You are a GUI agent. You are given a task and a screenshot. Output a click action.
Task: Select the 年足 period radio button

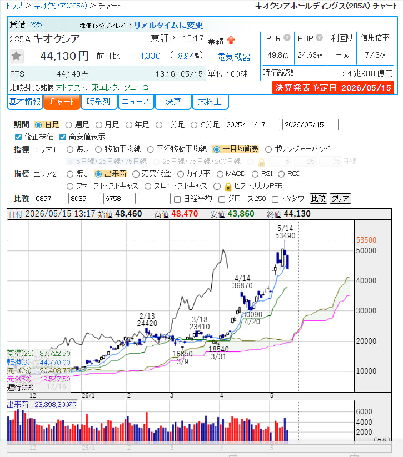pos(129,125)
